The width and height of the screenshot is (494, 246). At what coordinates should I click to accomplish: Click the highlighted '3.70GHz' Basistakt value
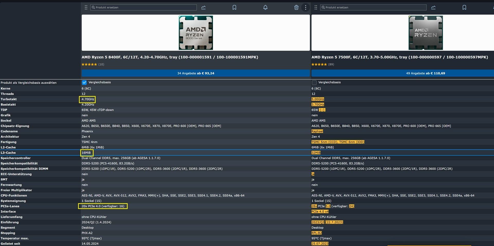318,105
